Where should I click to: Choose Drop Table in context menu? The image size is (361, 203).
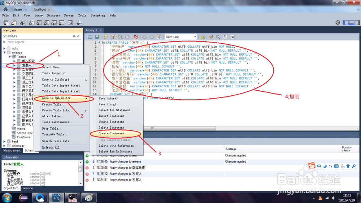(62, 129)
